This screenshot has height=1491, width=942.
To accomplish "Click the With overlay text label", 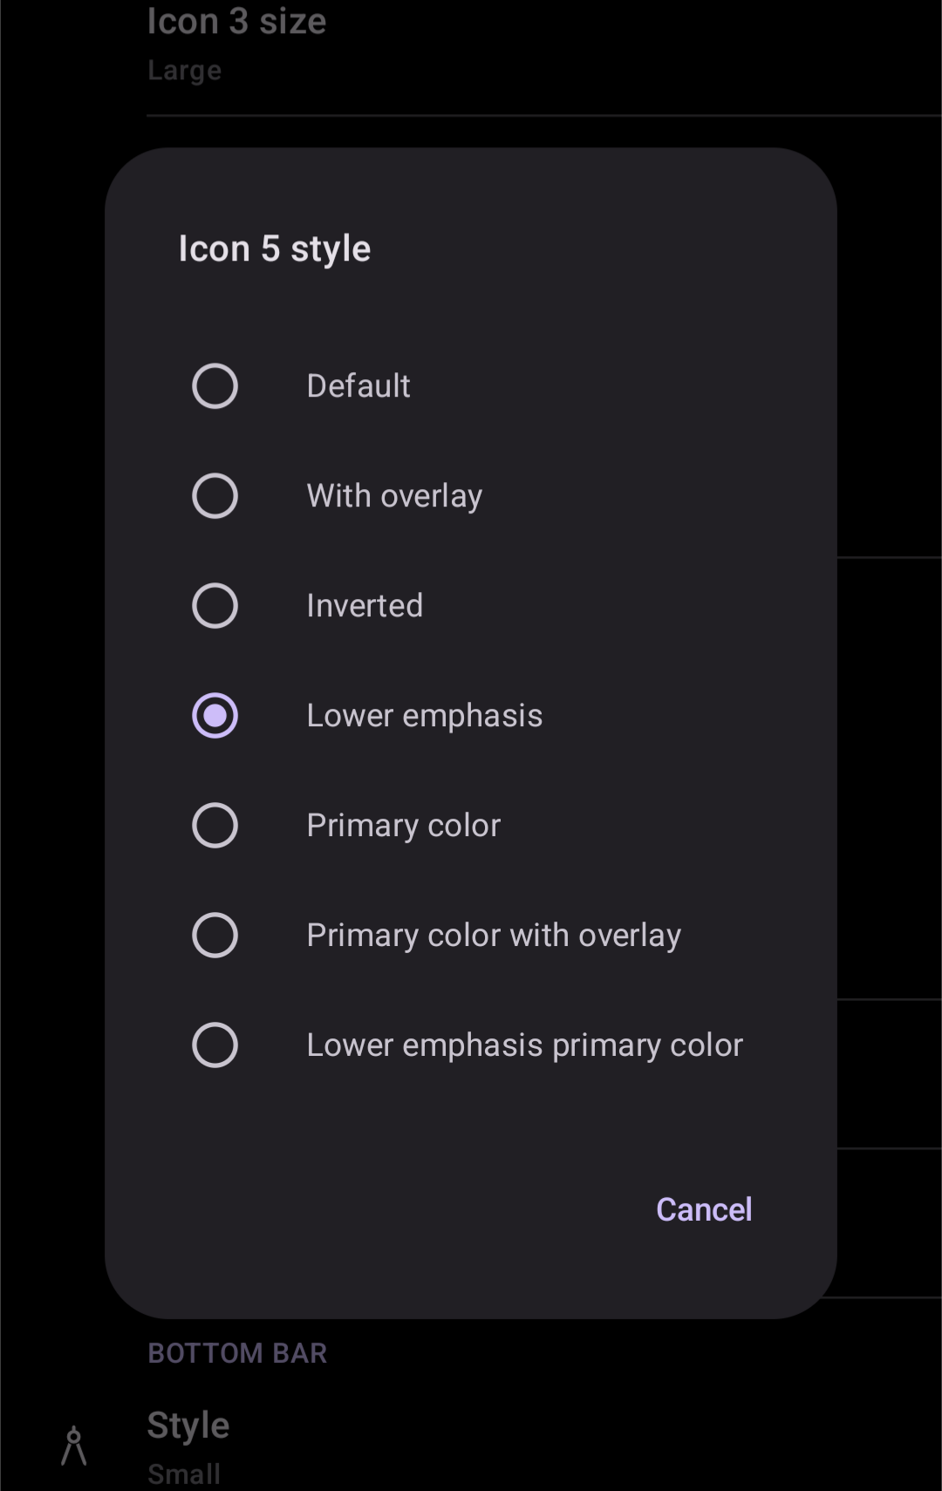I will coord(394,496).
